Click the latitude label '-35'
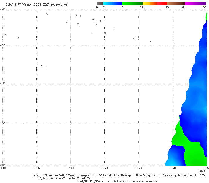This screenshot has height=183, width=209. (x=3, y=123)
